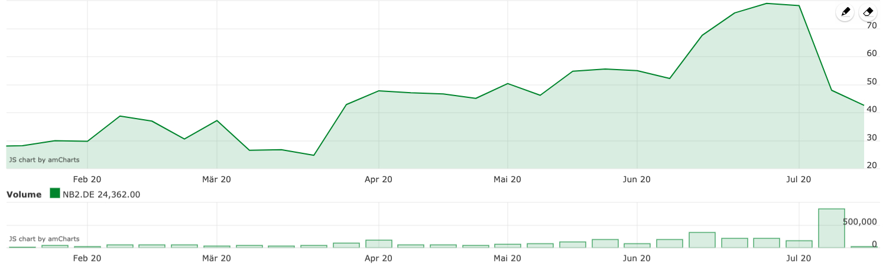Viewport: 886px width, 269px height.
Task: Click the lowest price point in late March
Action: (313, 155)
